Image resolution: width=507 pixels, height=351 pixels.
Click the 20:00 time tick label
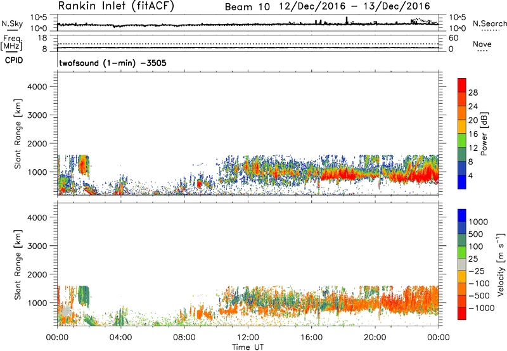375,338
